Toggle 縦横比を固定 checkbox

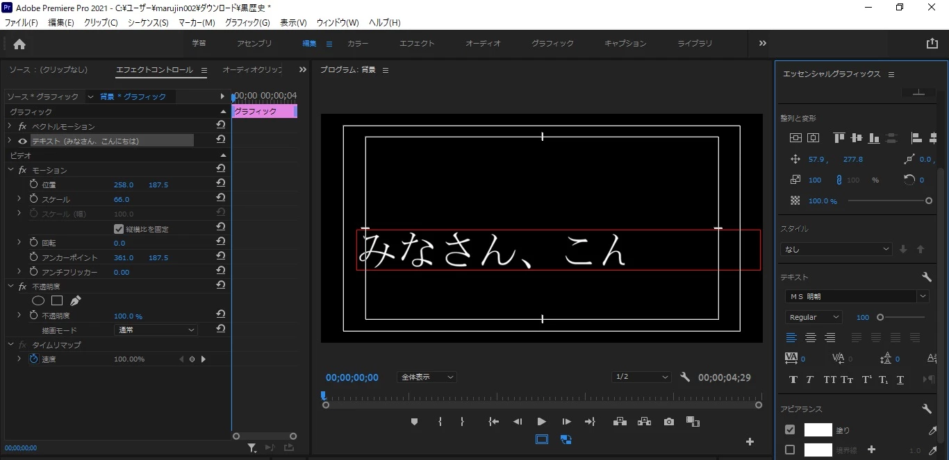tap(119, 229)
